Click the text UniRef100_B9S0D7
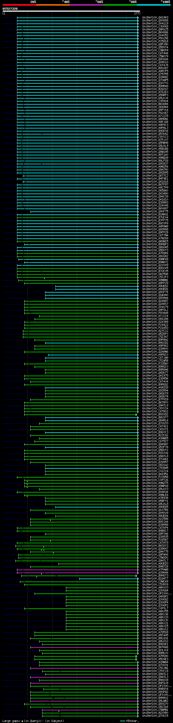 coord(155,68)
